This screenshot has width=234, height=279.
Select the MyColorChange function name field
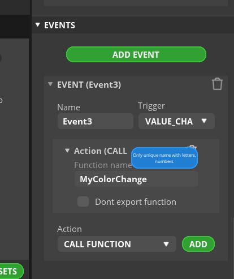tap(136, 179)
